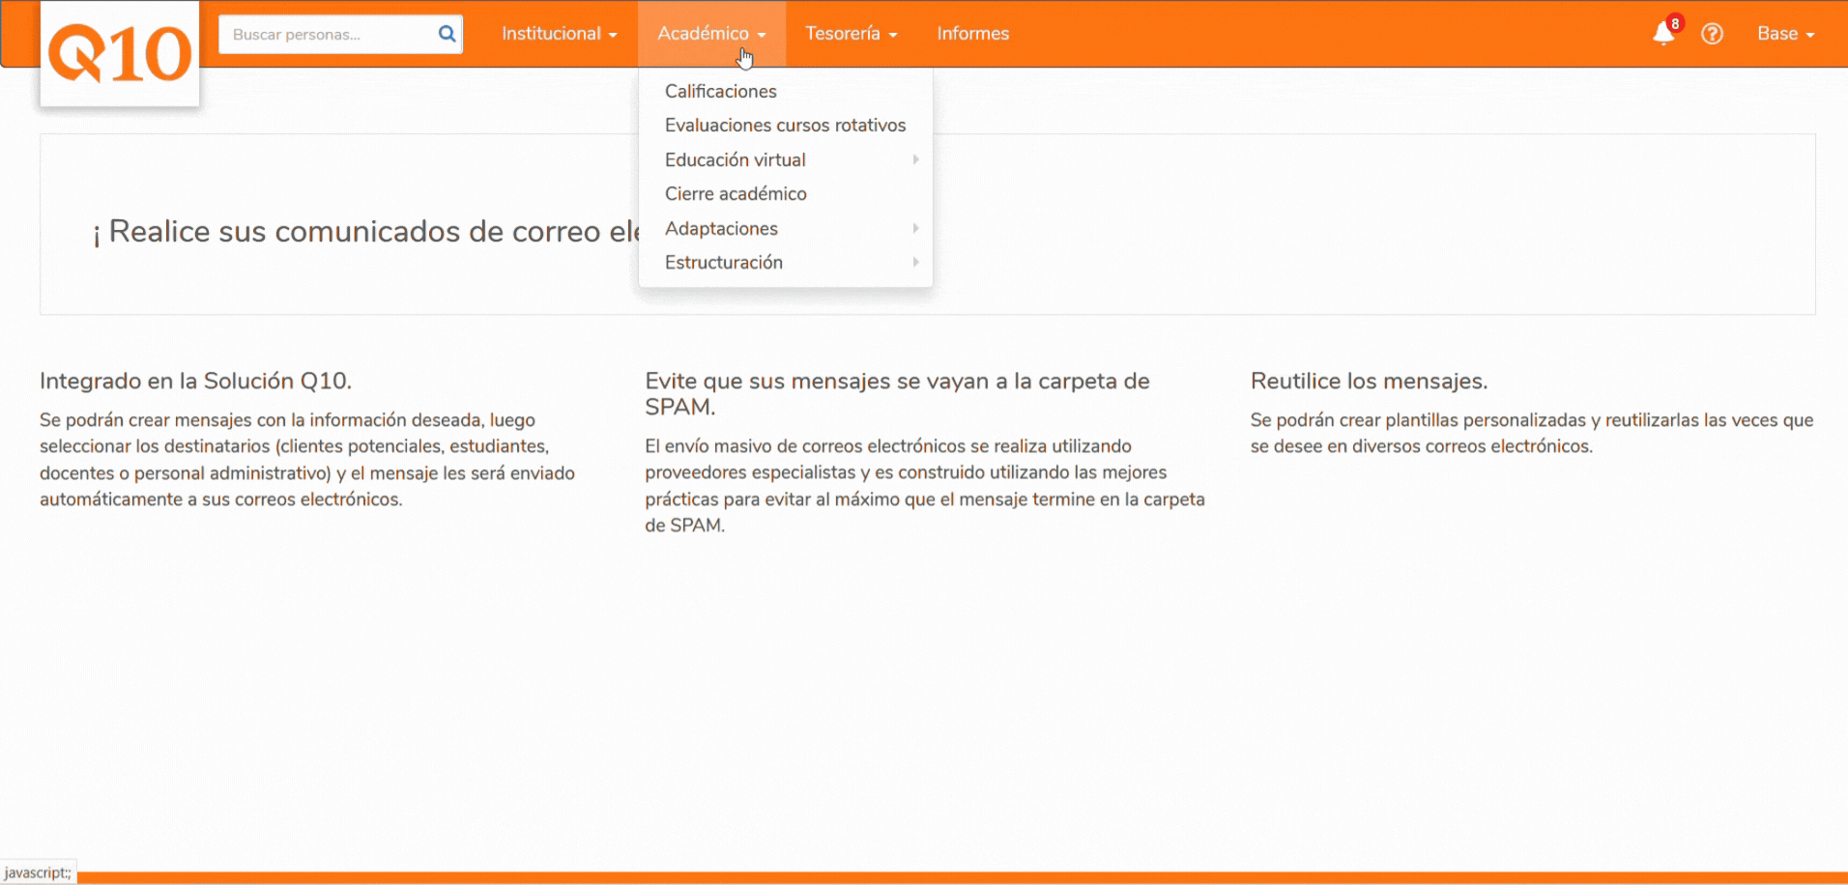Open the Institucional dropdown menu
This screenshot has height=885, width=1848.
click(x=559, y=34)
